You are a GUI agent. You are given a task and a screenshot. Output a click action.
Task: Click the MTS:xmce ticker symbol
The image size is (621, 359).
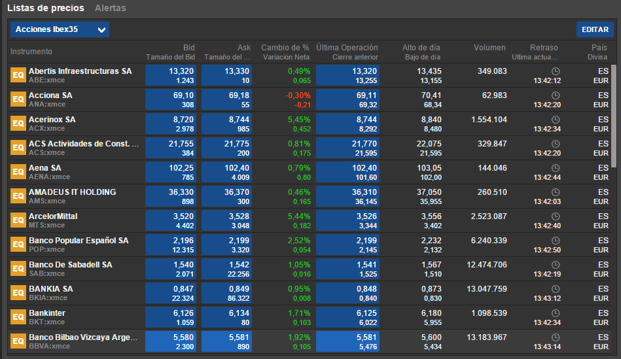coord(46,225)
